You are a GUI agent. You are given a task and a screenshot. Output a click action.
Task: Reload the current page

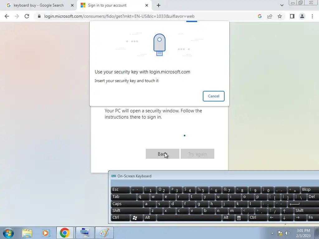(27, 16)
